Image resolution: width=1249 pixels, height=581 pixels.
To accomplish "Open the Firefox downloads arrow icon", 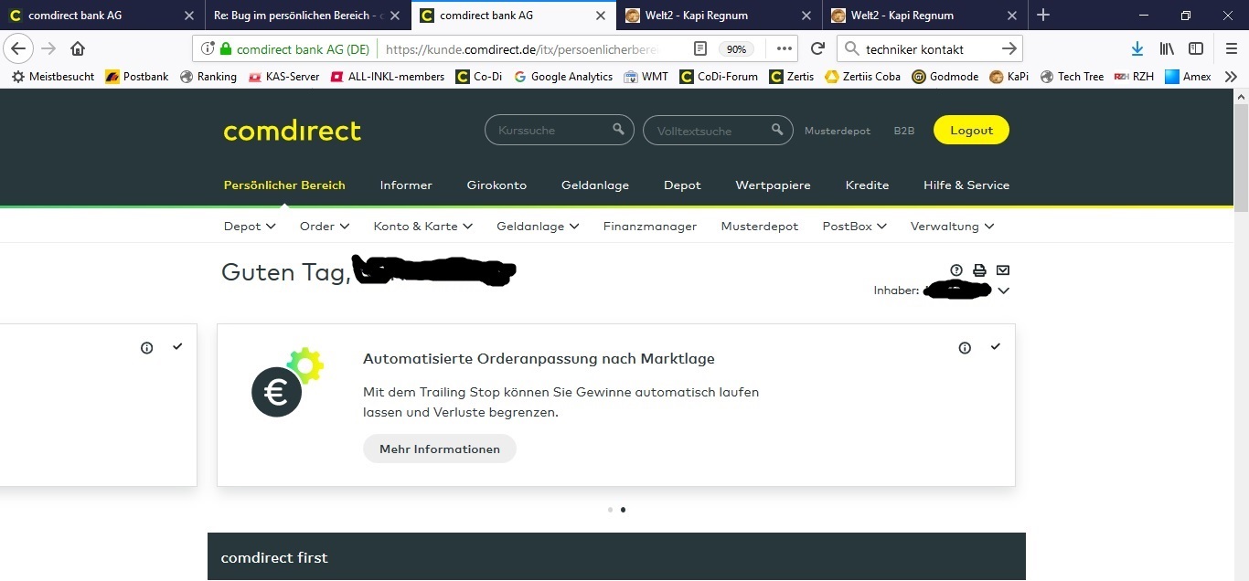I will click(1137, 49).
